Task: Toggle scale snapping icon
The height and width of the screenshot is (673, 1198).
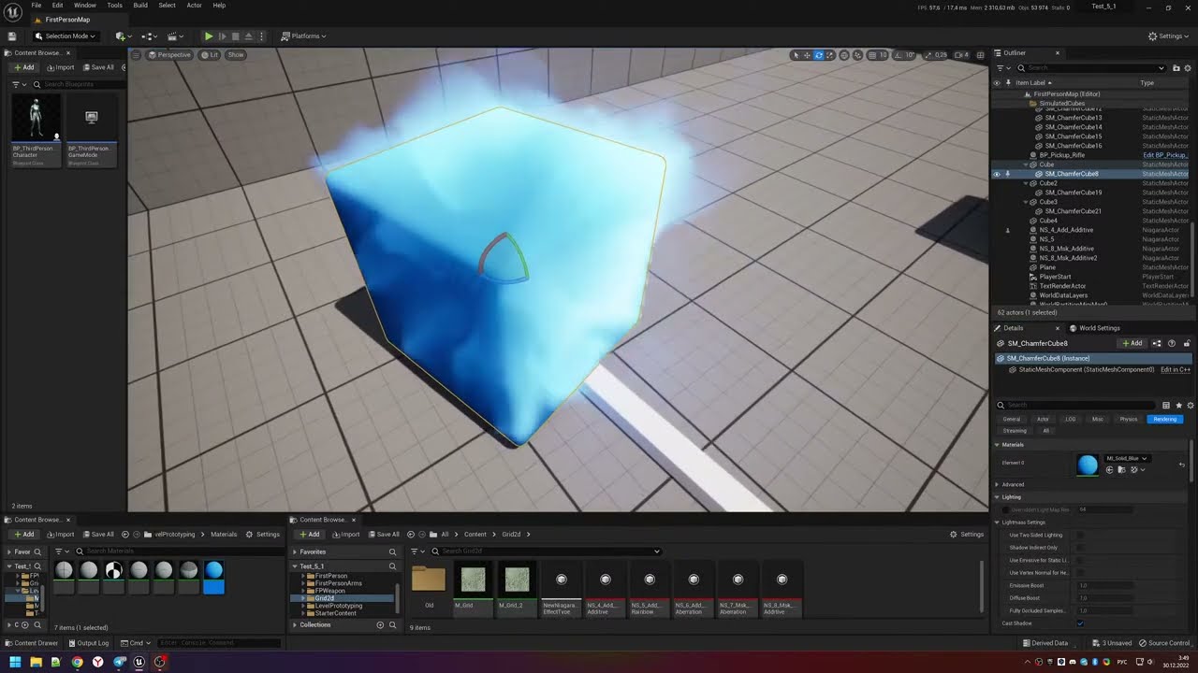Action: 928,55
